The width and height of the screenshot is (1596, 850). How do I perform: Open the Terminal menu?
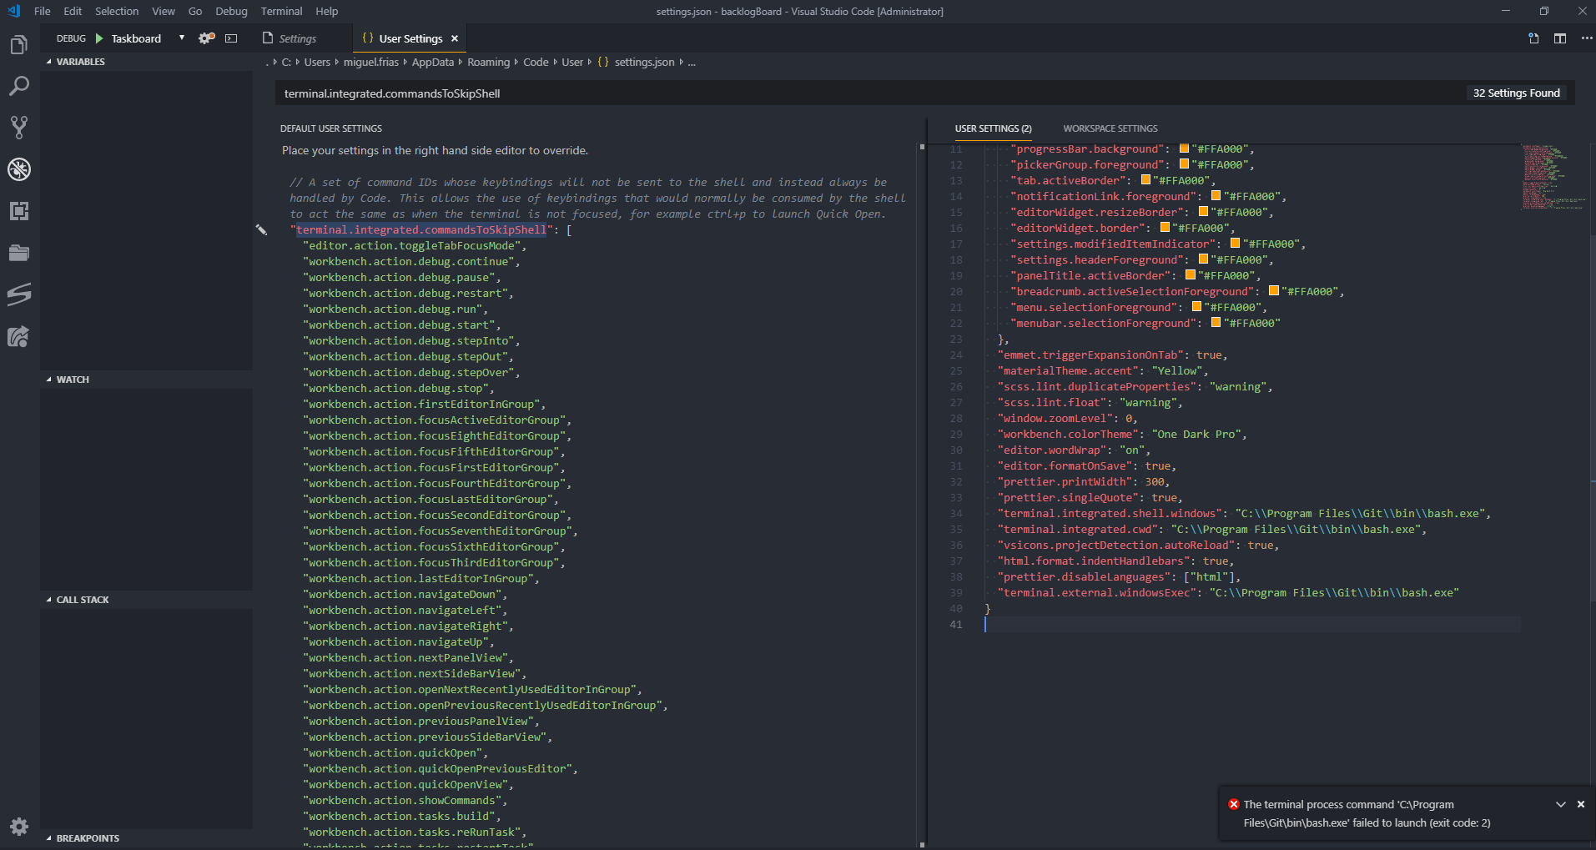[281, 11]
